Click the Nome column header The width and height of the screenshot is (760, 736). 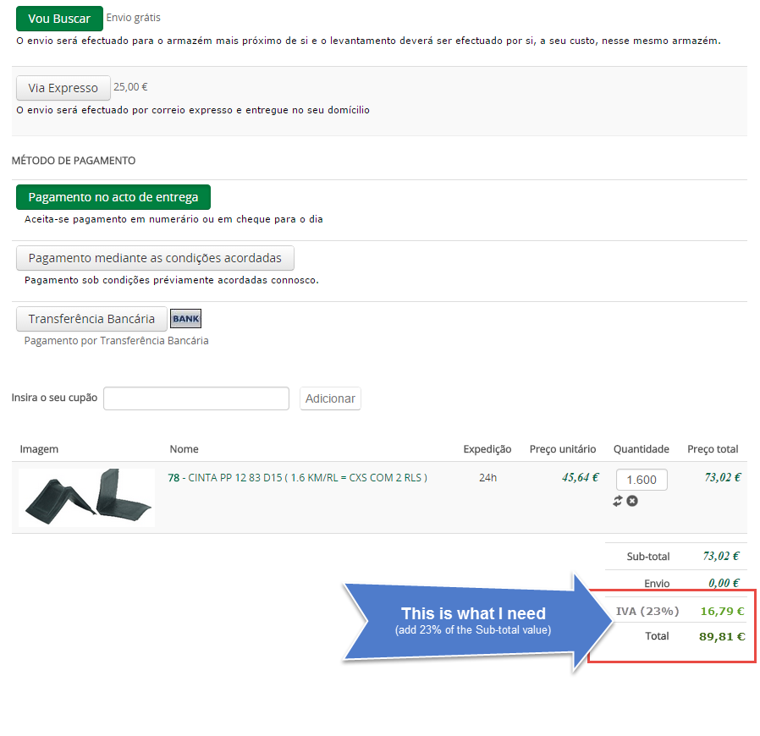pos(184,449)
